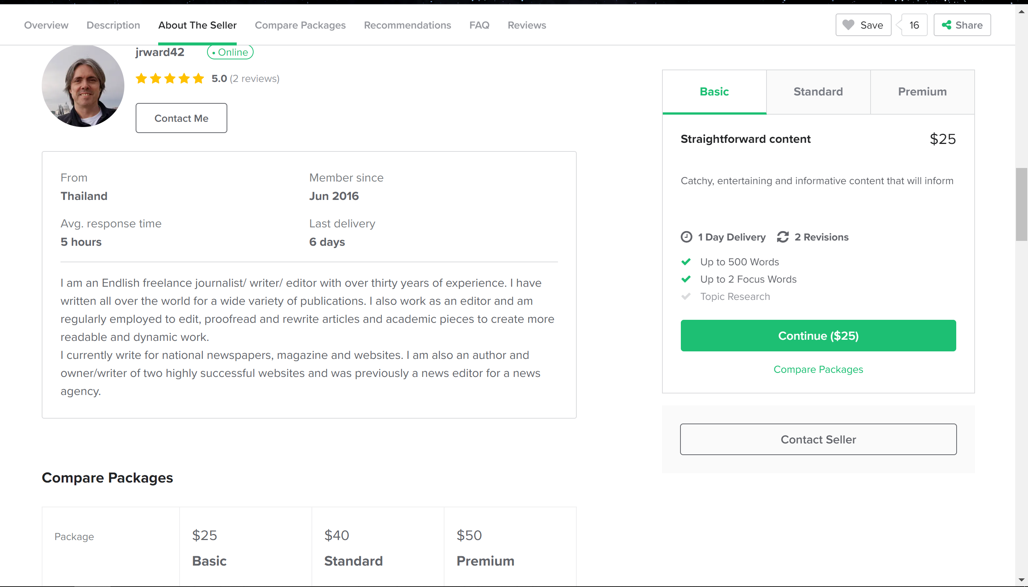1028x587 pixels.
Task: Click the Contact Me button
Action: (181, 118)
